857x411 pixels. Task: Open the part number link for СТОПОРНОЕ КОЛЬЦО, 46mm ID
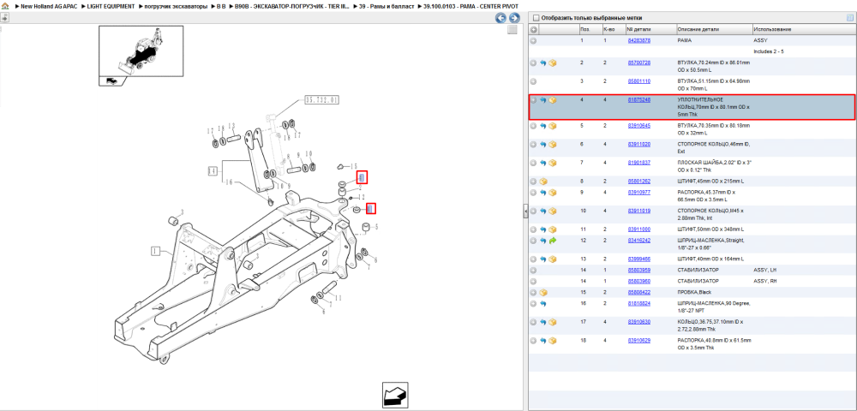pos(638,145)
